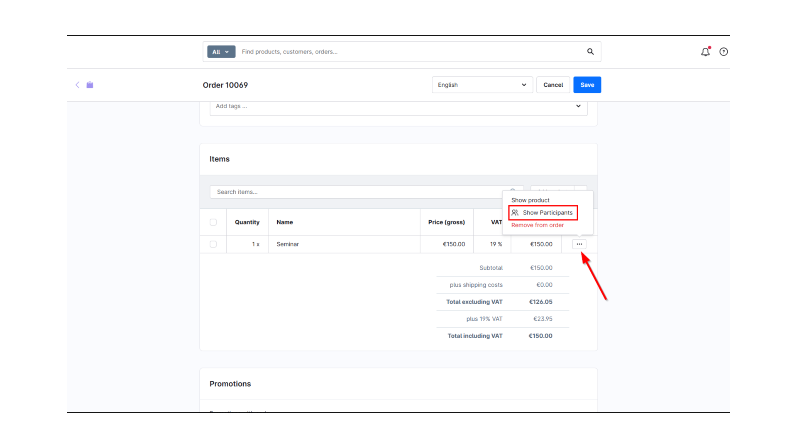Open the help question mark icon
Screen dimensions: 797x448
pos(724,52)
